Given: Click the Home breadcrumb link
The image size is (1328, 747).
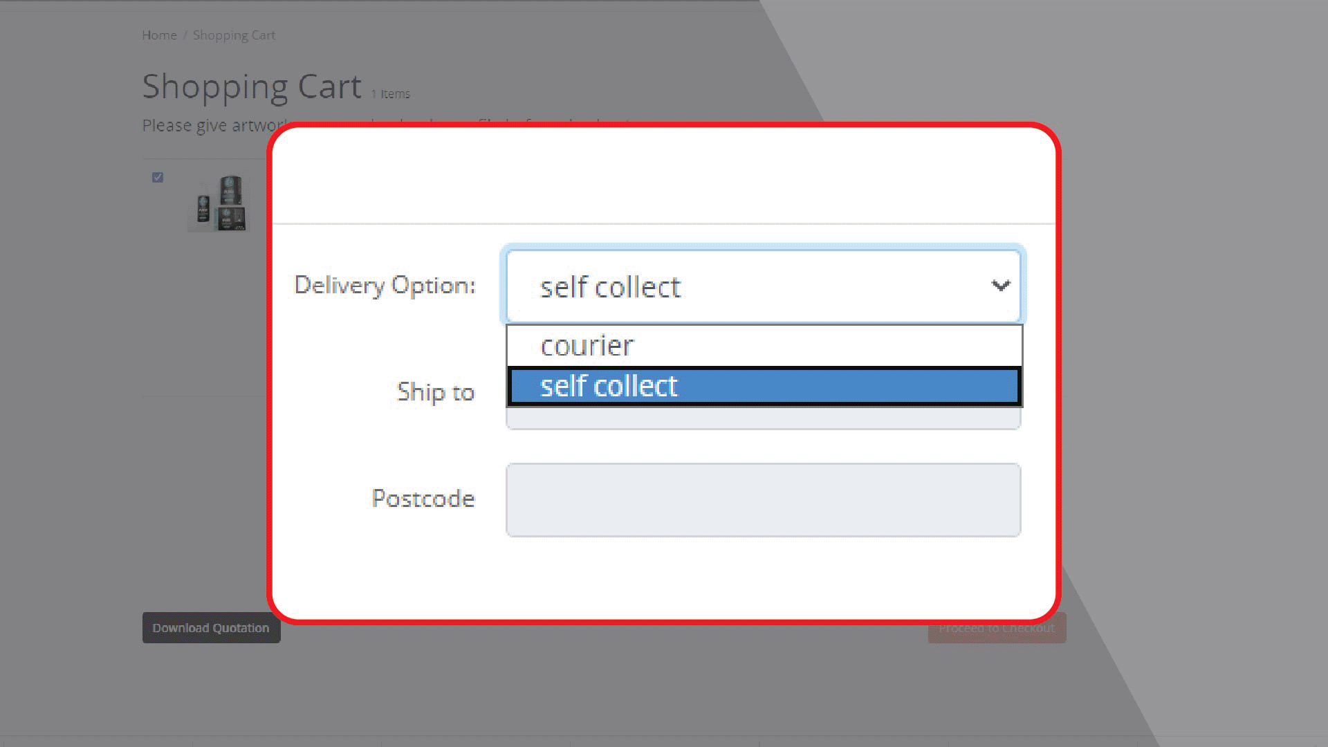Looking at the screenshot, I should click(159, 35).
